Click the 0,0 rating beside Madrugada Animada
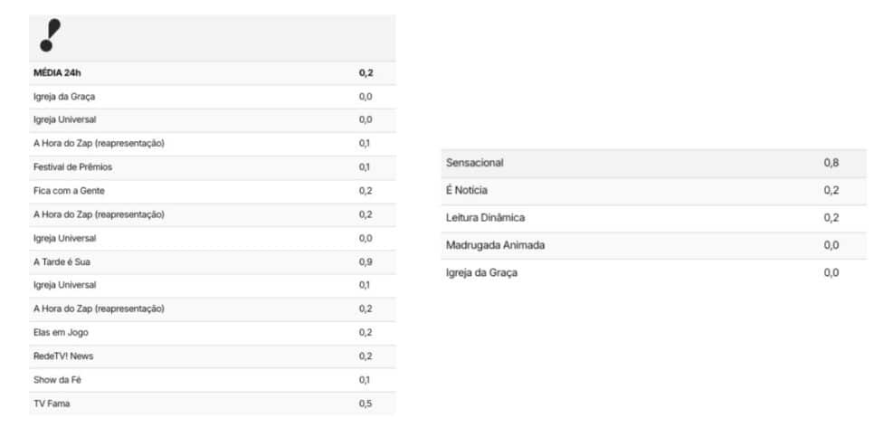This screenshot has width=874, height=437. [x=831, y=245]
